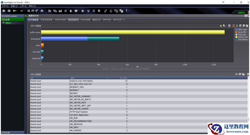Click the tuning fork toolbar icon
Viewport: 250px width, 135px height.
[x=88, y=11]
